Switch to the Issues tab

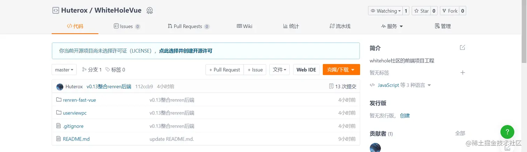pos(127,26)
